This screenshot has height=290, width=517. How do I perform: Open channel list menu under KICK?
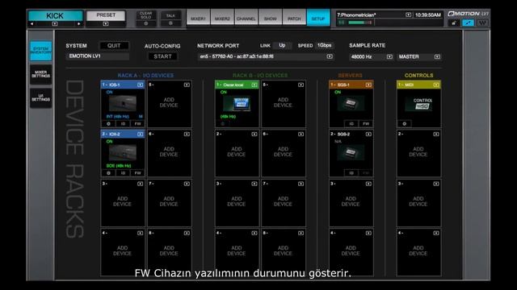tap(55, 23)
